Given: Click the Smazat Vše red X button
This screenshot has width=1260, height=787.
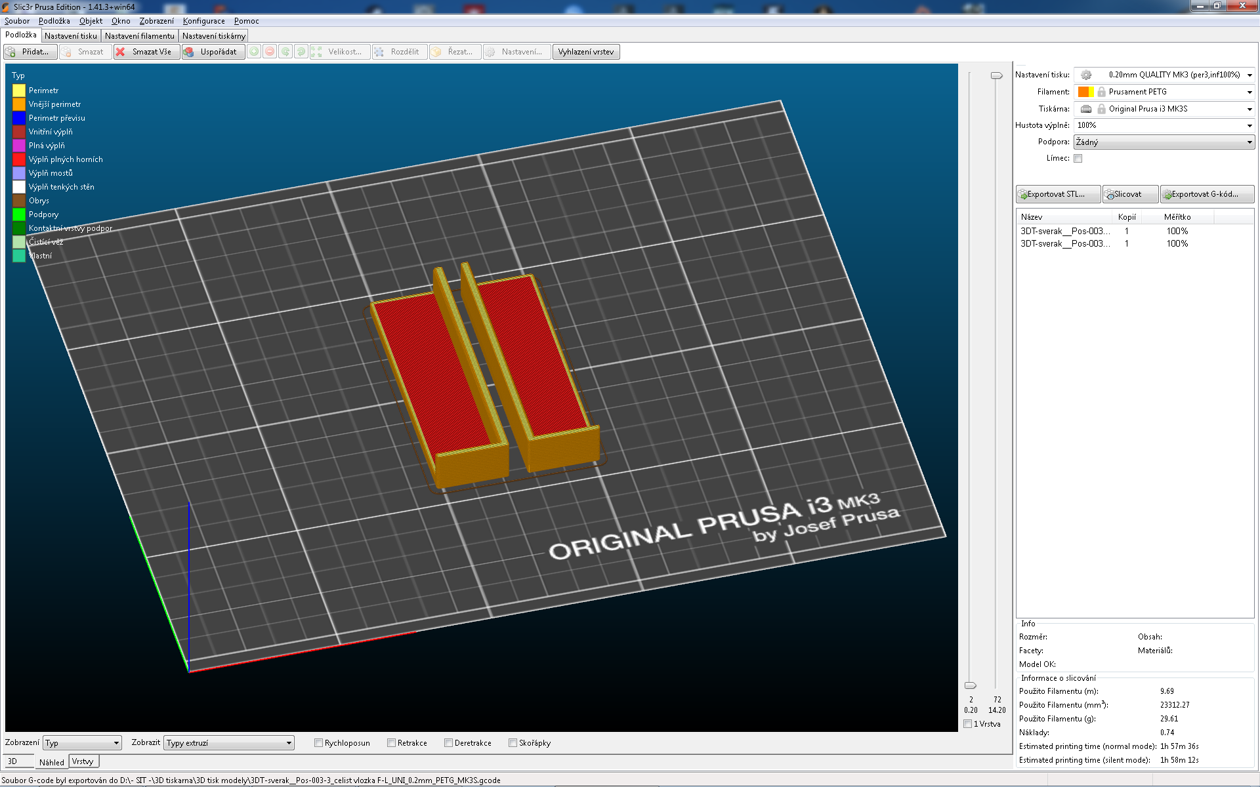Looking at the screenshot, I should [146, 52].
